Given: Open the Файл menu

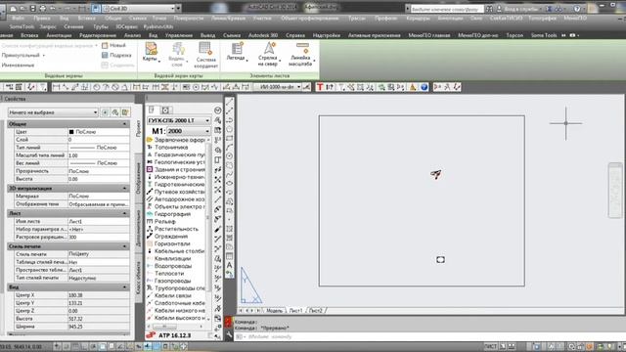Looking at the screenshot, I should tap(18, 18).
